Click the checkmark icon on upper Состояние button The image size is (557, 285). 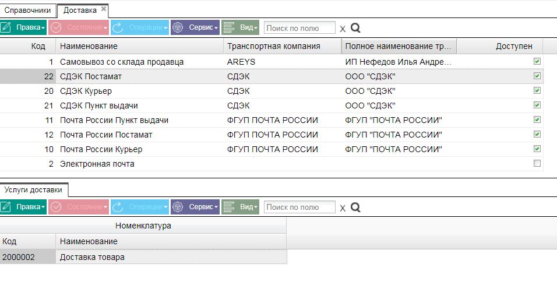pyautogui.click(x=56, y=28)
